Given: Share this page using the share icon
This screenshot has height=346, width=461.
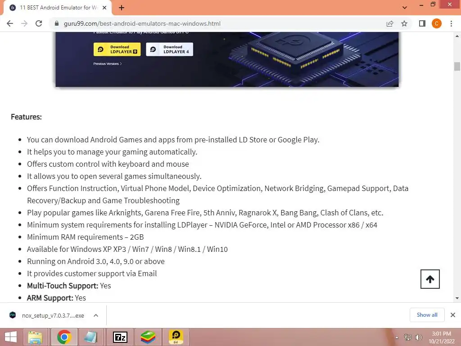Looking at the screenshot, I should pyautogui.click(x=390, y=23).
